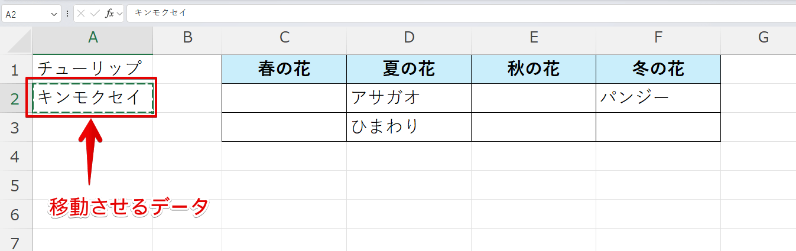Click the Name Box showing A2
The image size is (796, 251).
pyautogui.click(x=27, y=13)
